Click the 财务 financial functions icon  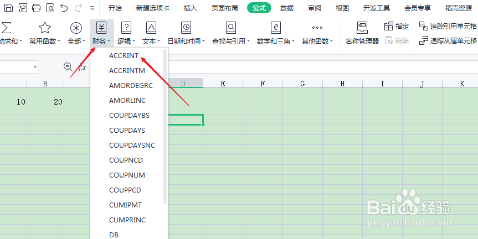(101, 28)
